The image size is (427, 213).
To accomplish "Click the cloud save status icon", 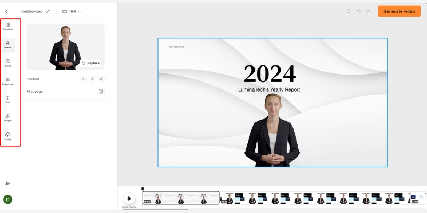I will click(x=348, y=11).
